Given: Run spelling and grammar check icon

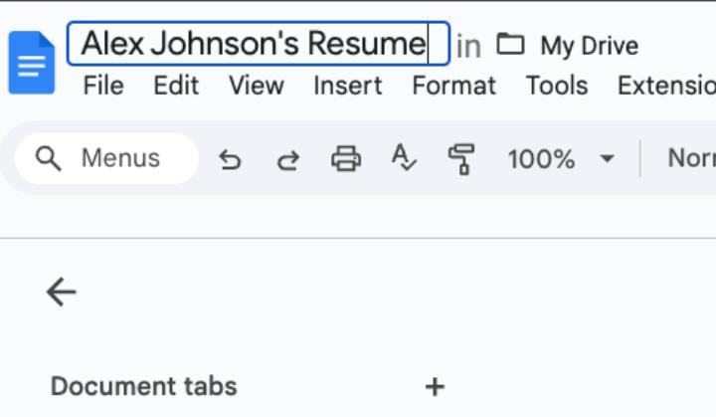Looking at the screenshot, I should (404, 158).
